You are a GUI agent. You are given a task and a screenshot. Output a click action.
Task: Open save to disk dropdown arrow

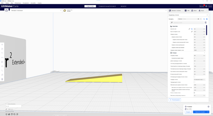point(208,112)
